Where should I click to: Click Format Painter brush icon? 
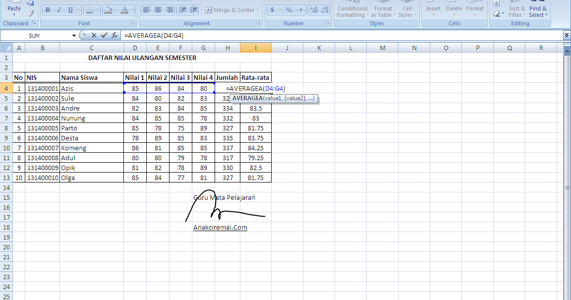coord(31,13)
